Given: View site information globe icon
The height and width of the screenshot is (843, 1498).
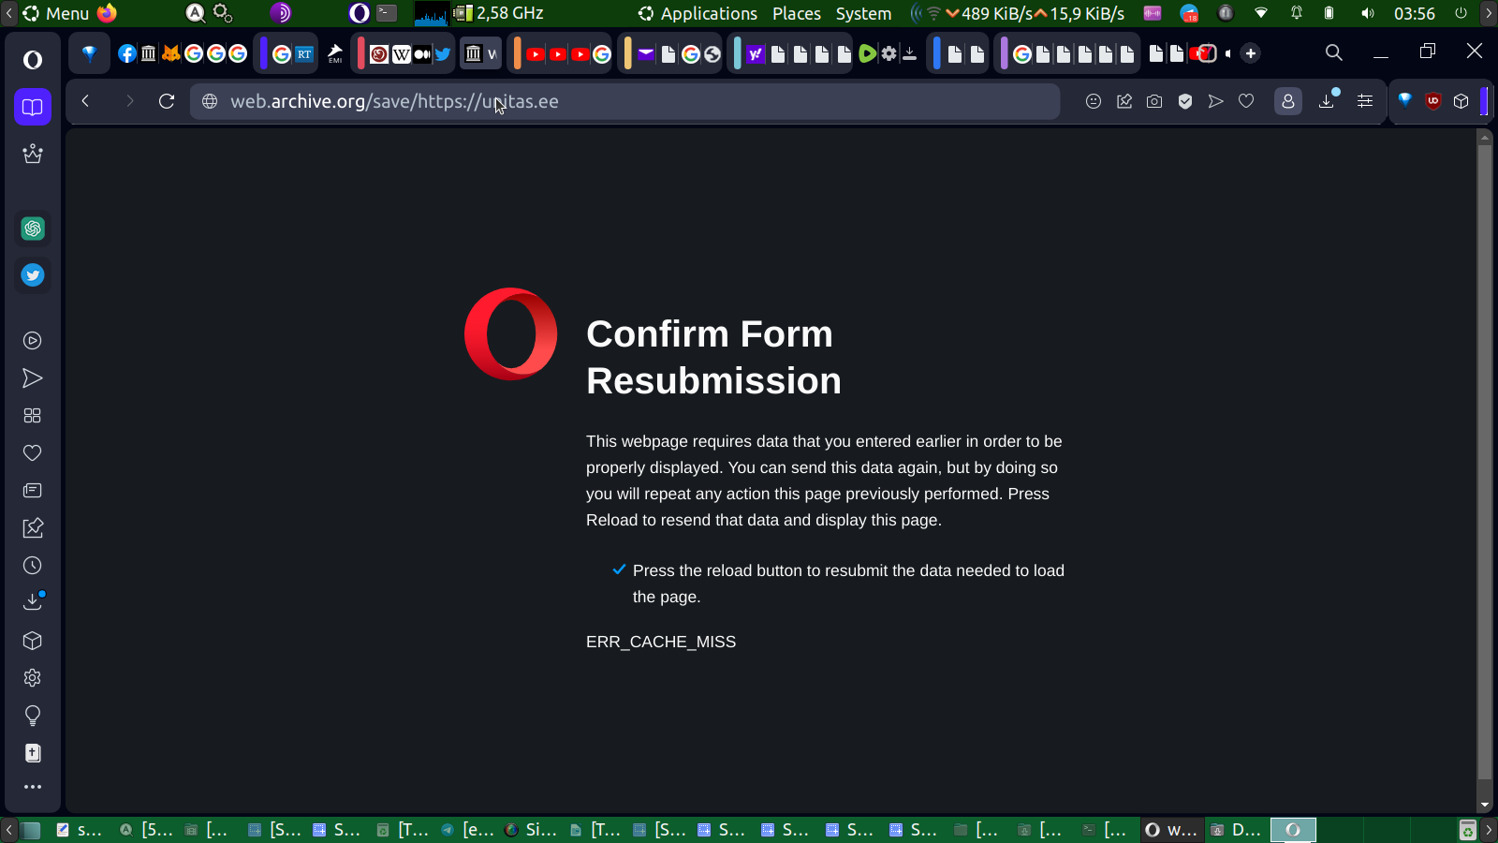Looking at the screenshot, I should 210,101.
